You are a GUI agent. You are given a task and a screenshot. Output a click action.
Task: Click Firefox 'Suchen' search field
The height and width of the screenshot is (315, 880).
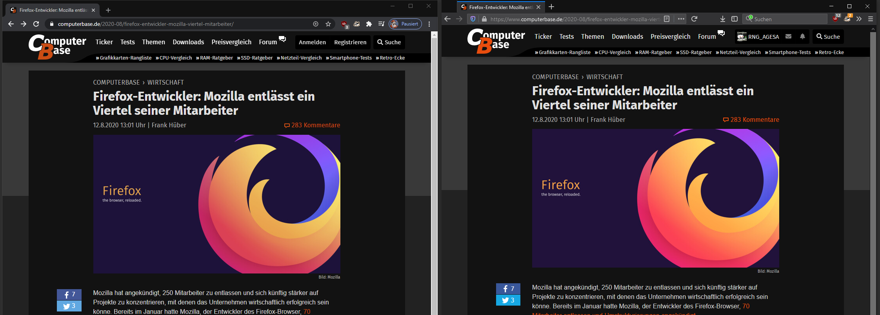pyautogui.click(x=785, y=19)
